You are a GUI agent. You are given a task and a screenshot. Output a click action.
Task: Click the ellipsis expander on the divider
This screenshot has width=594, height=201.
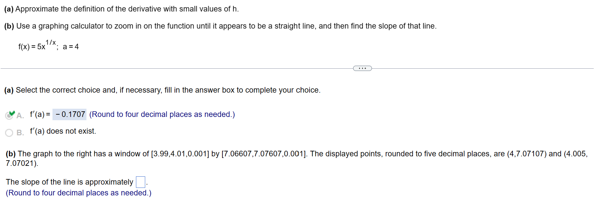tap(362, 68)
